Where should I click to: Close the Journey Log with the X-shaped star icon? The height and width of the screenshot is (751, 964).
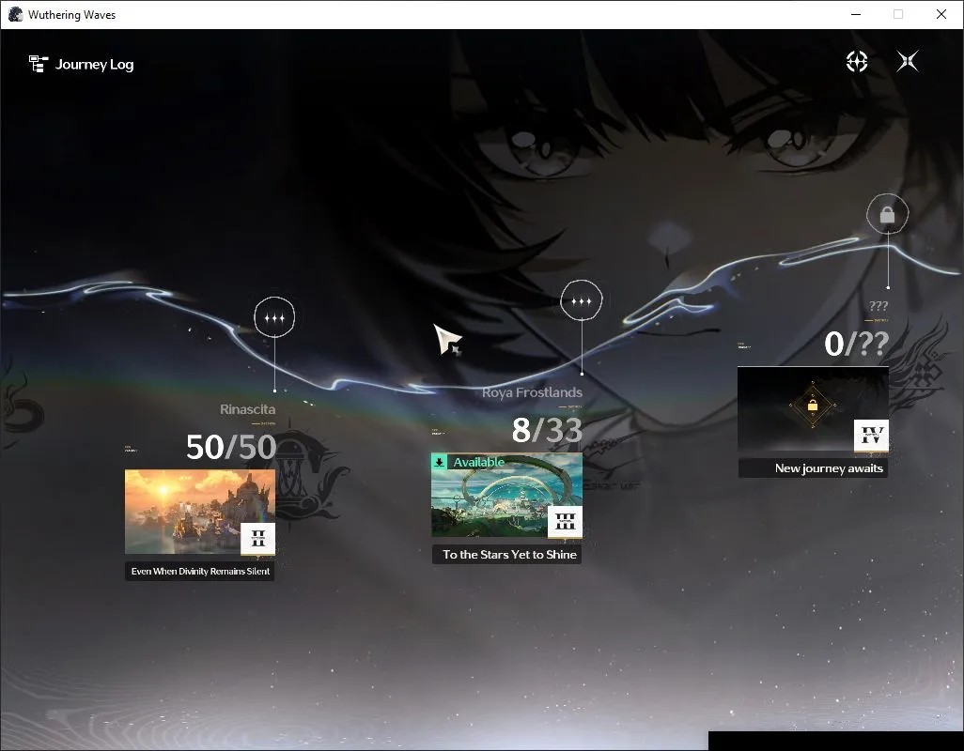coord(908,61)
